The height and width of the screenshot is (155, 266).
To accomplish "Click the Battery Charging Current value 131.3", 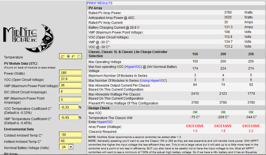I will [x=228, y=27].
